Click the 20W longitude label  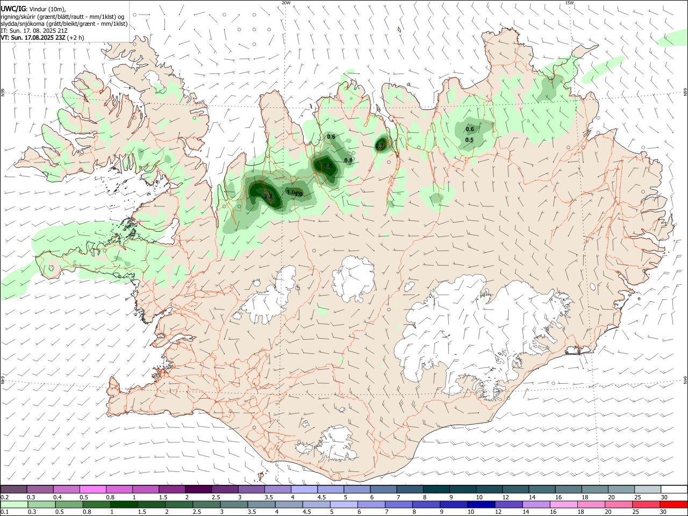point(286,3)
